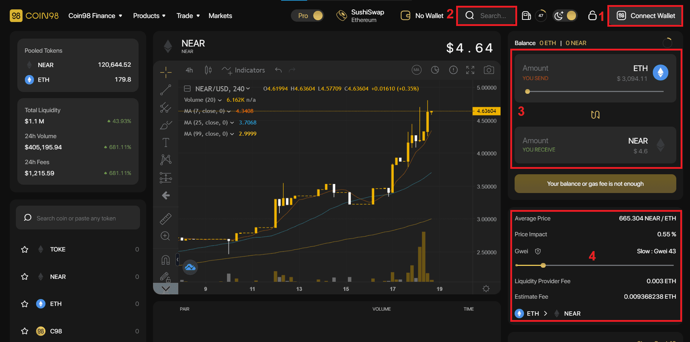Select the crosshair cursor tool
Screen dimensions: 690x342
tap(166, 72)
